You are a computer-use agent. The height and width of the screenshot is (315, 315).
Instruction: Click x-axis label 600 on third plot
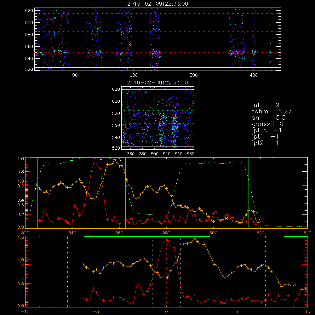[213, 233]
